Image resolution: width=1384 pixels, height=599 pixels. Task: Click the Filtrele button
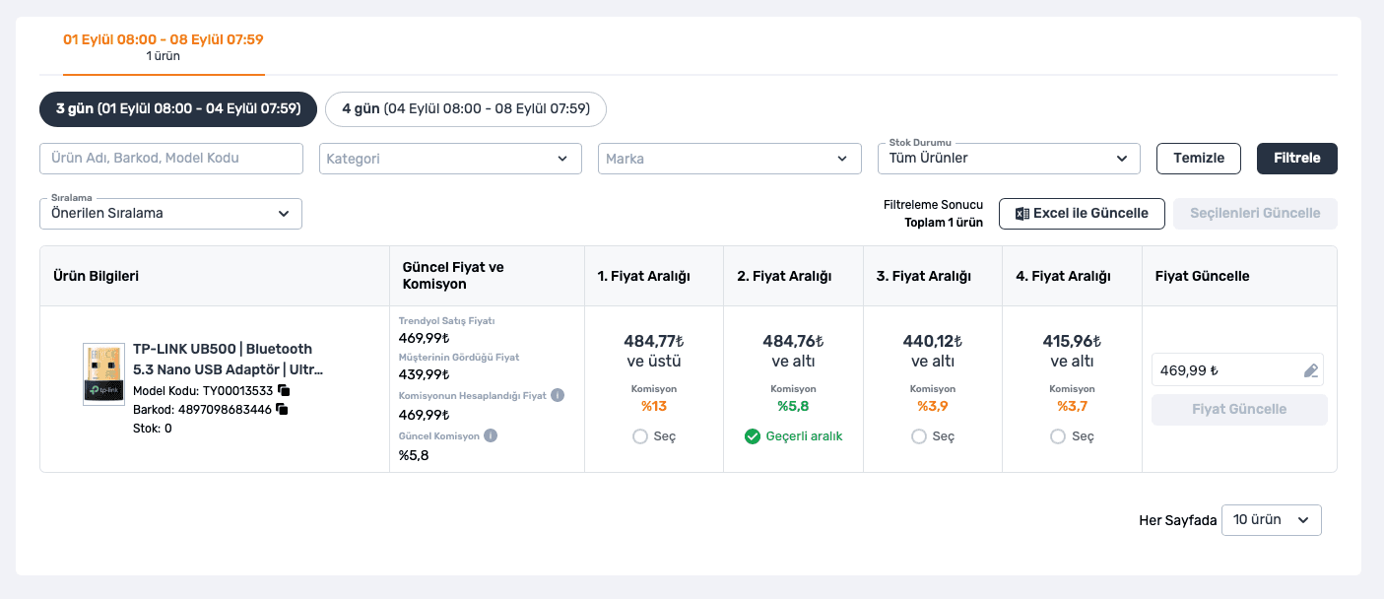[1297, 159]
